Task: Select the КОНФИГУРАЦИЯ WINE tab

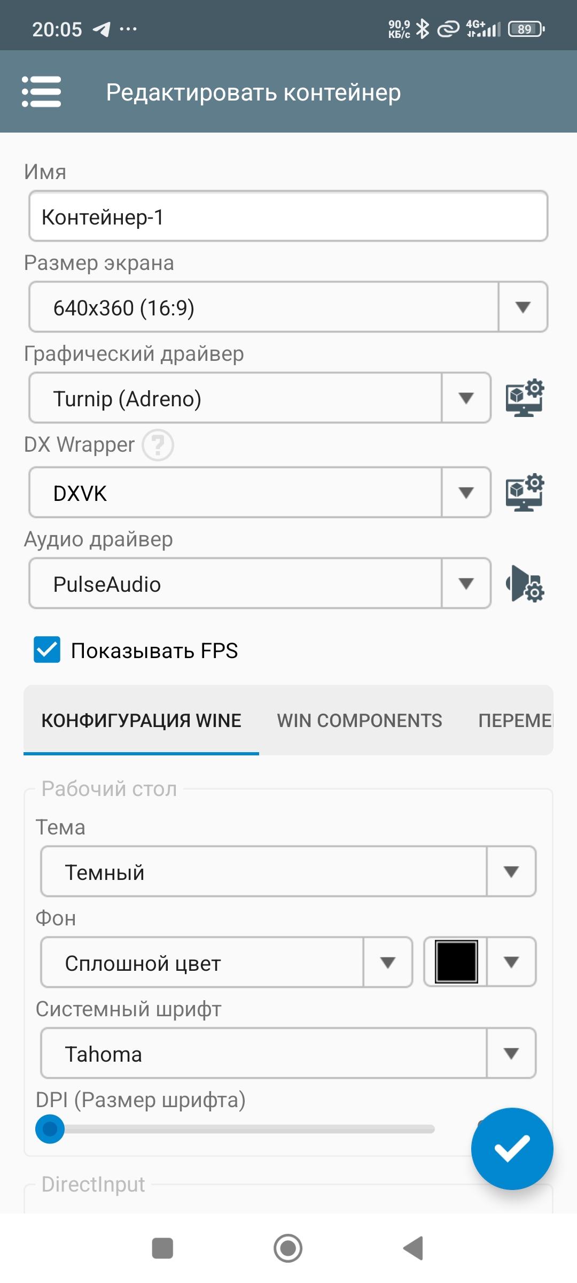Action: [142, 721]
